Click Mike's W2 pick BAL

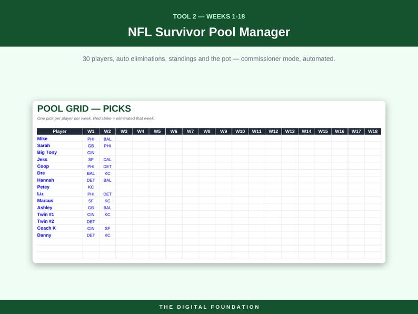coord(107,139)
